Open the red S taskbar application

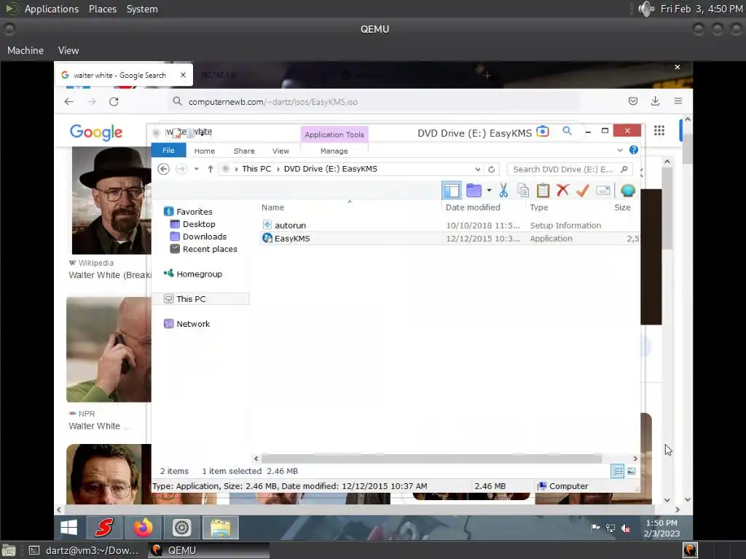pyautogui.click(x=104, y=528)
